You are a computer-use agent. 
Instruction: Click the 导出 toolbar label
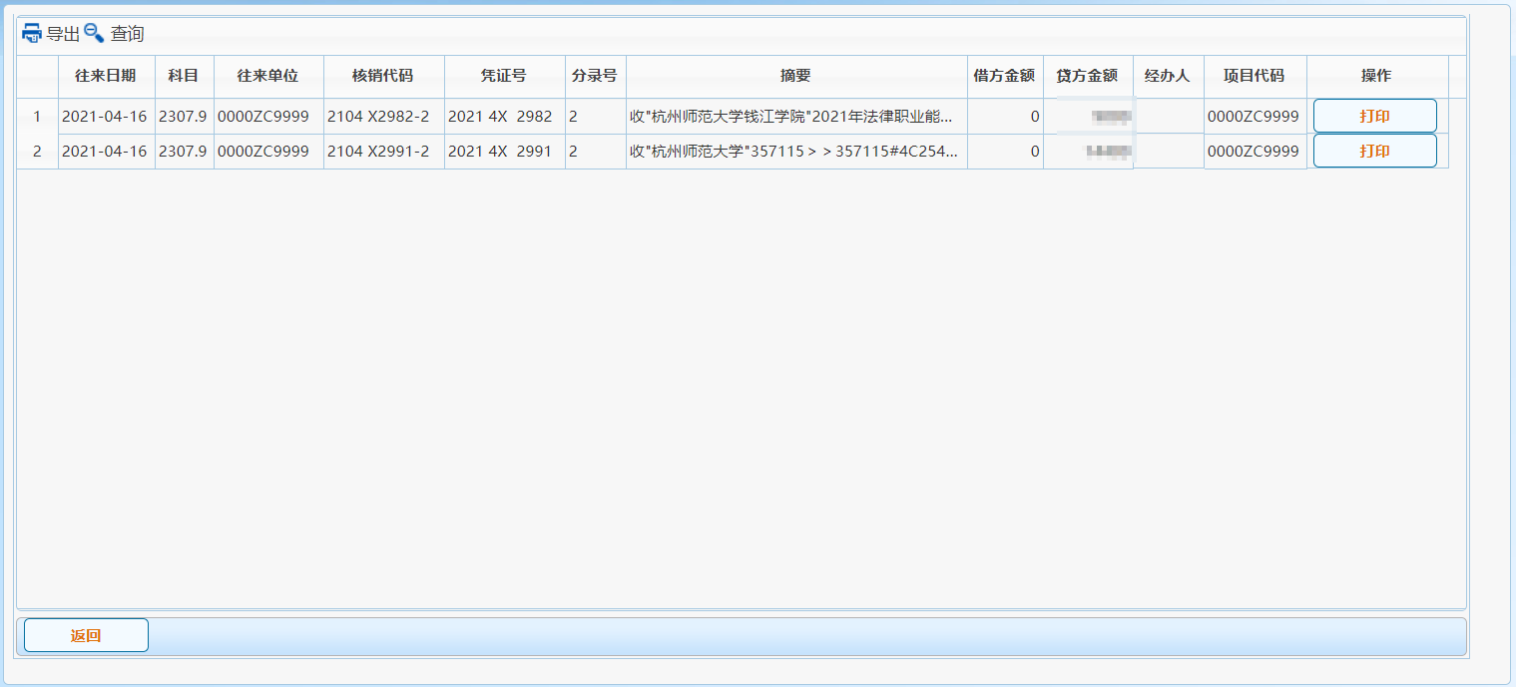tap(63, 34)
